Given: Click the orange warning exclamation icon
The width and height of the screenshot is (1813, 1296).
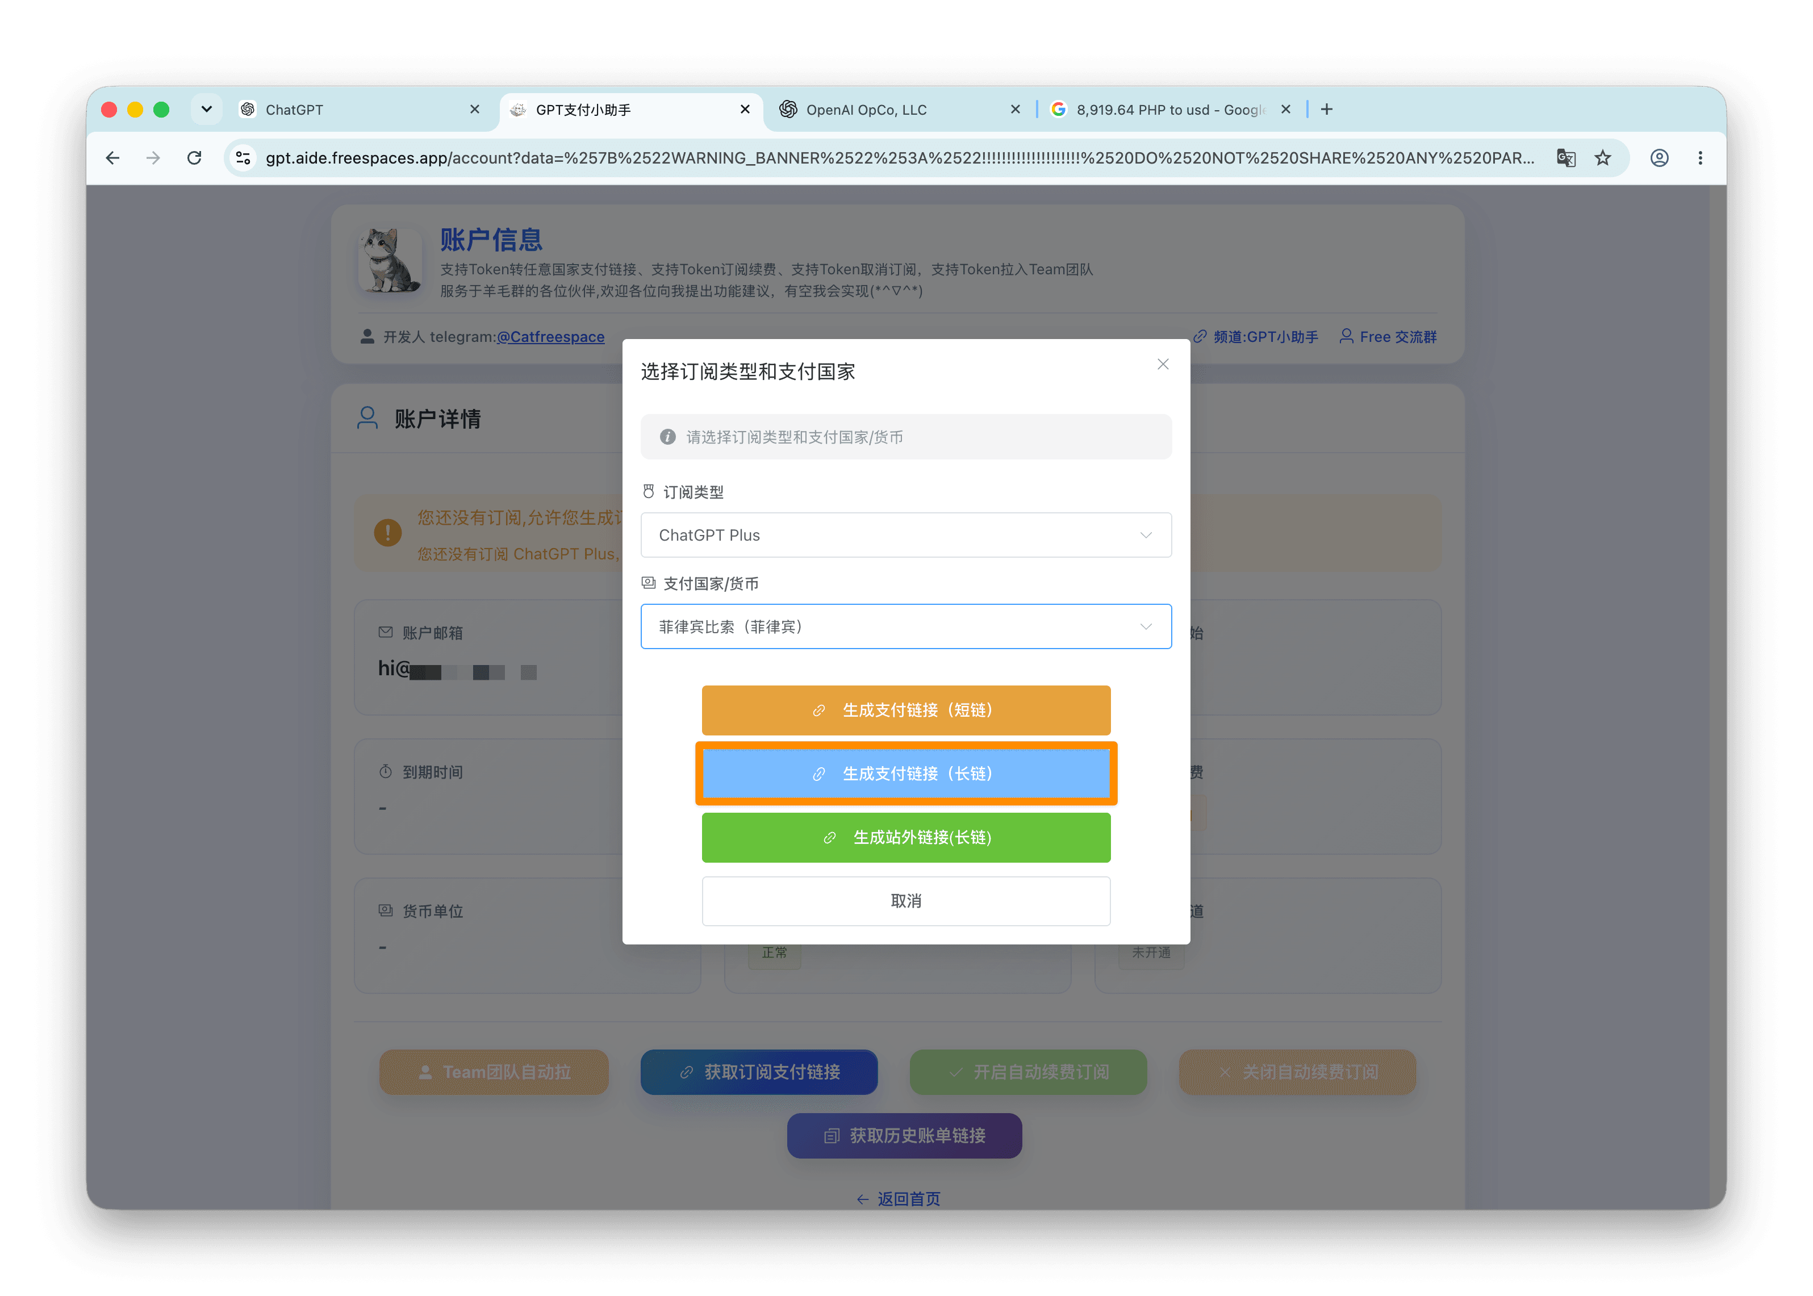Looking at the screenshot, I should pos(388,532).
